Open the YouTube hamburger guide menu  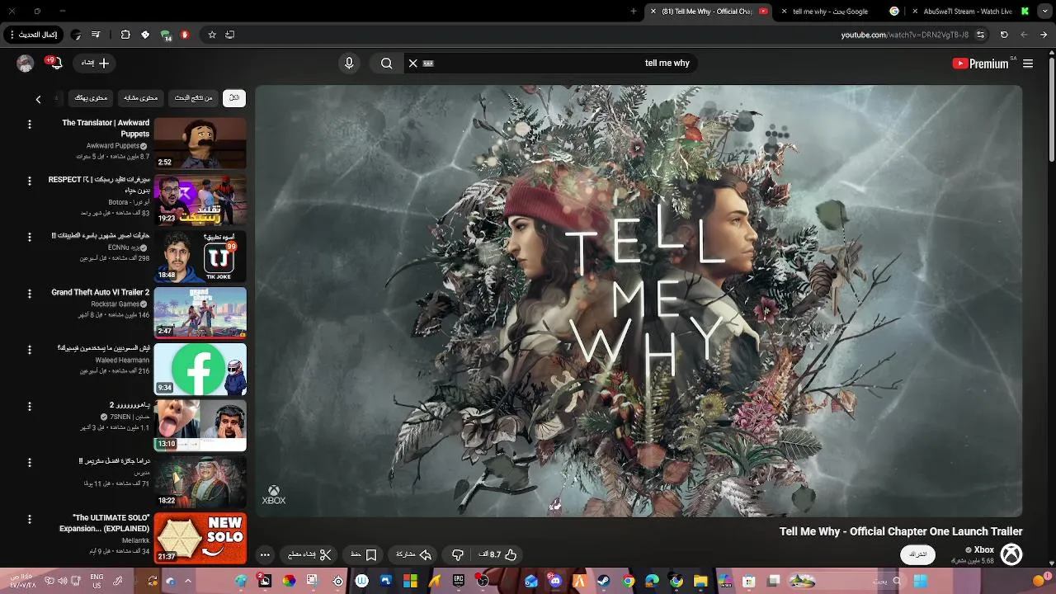pos(1028,64)
